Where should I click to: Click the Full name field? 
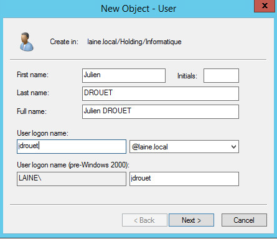point(161,111)
